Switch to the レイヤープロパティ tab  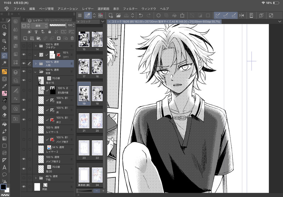[58, 20]
